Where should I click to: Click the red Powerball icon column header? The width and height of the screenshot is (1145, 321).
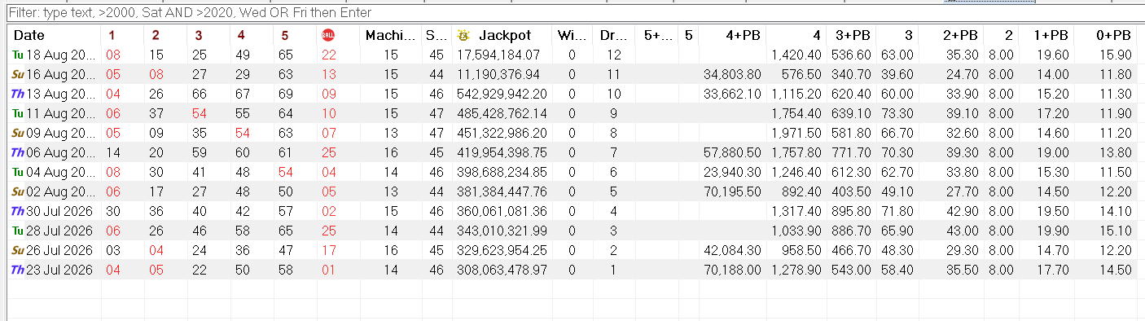pyautogui.click(x=328, y=35)
